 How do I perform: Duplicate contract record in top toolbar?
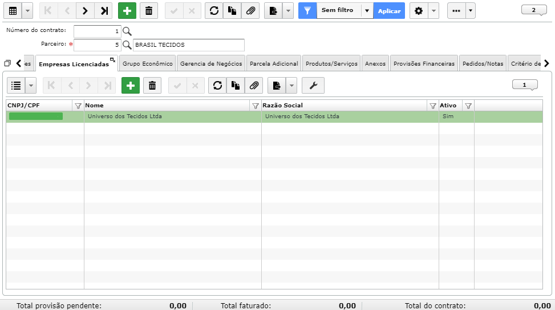coord(232,11)
